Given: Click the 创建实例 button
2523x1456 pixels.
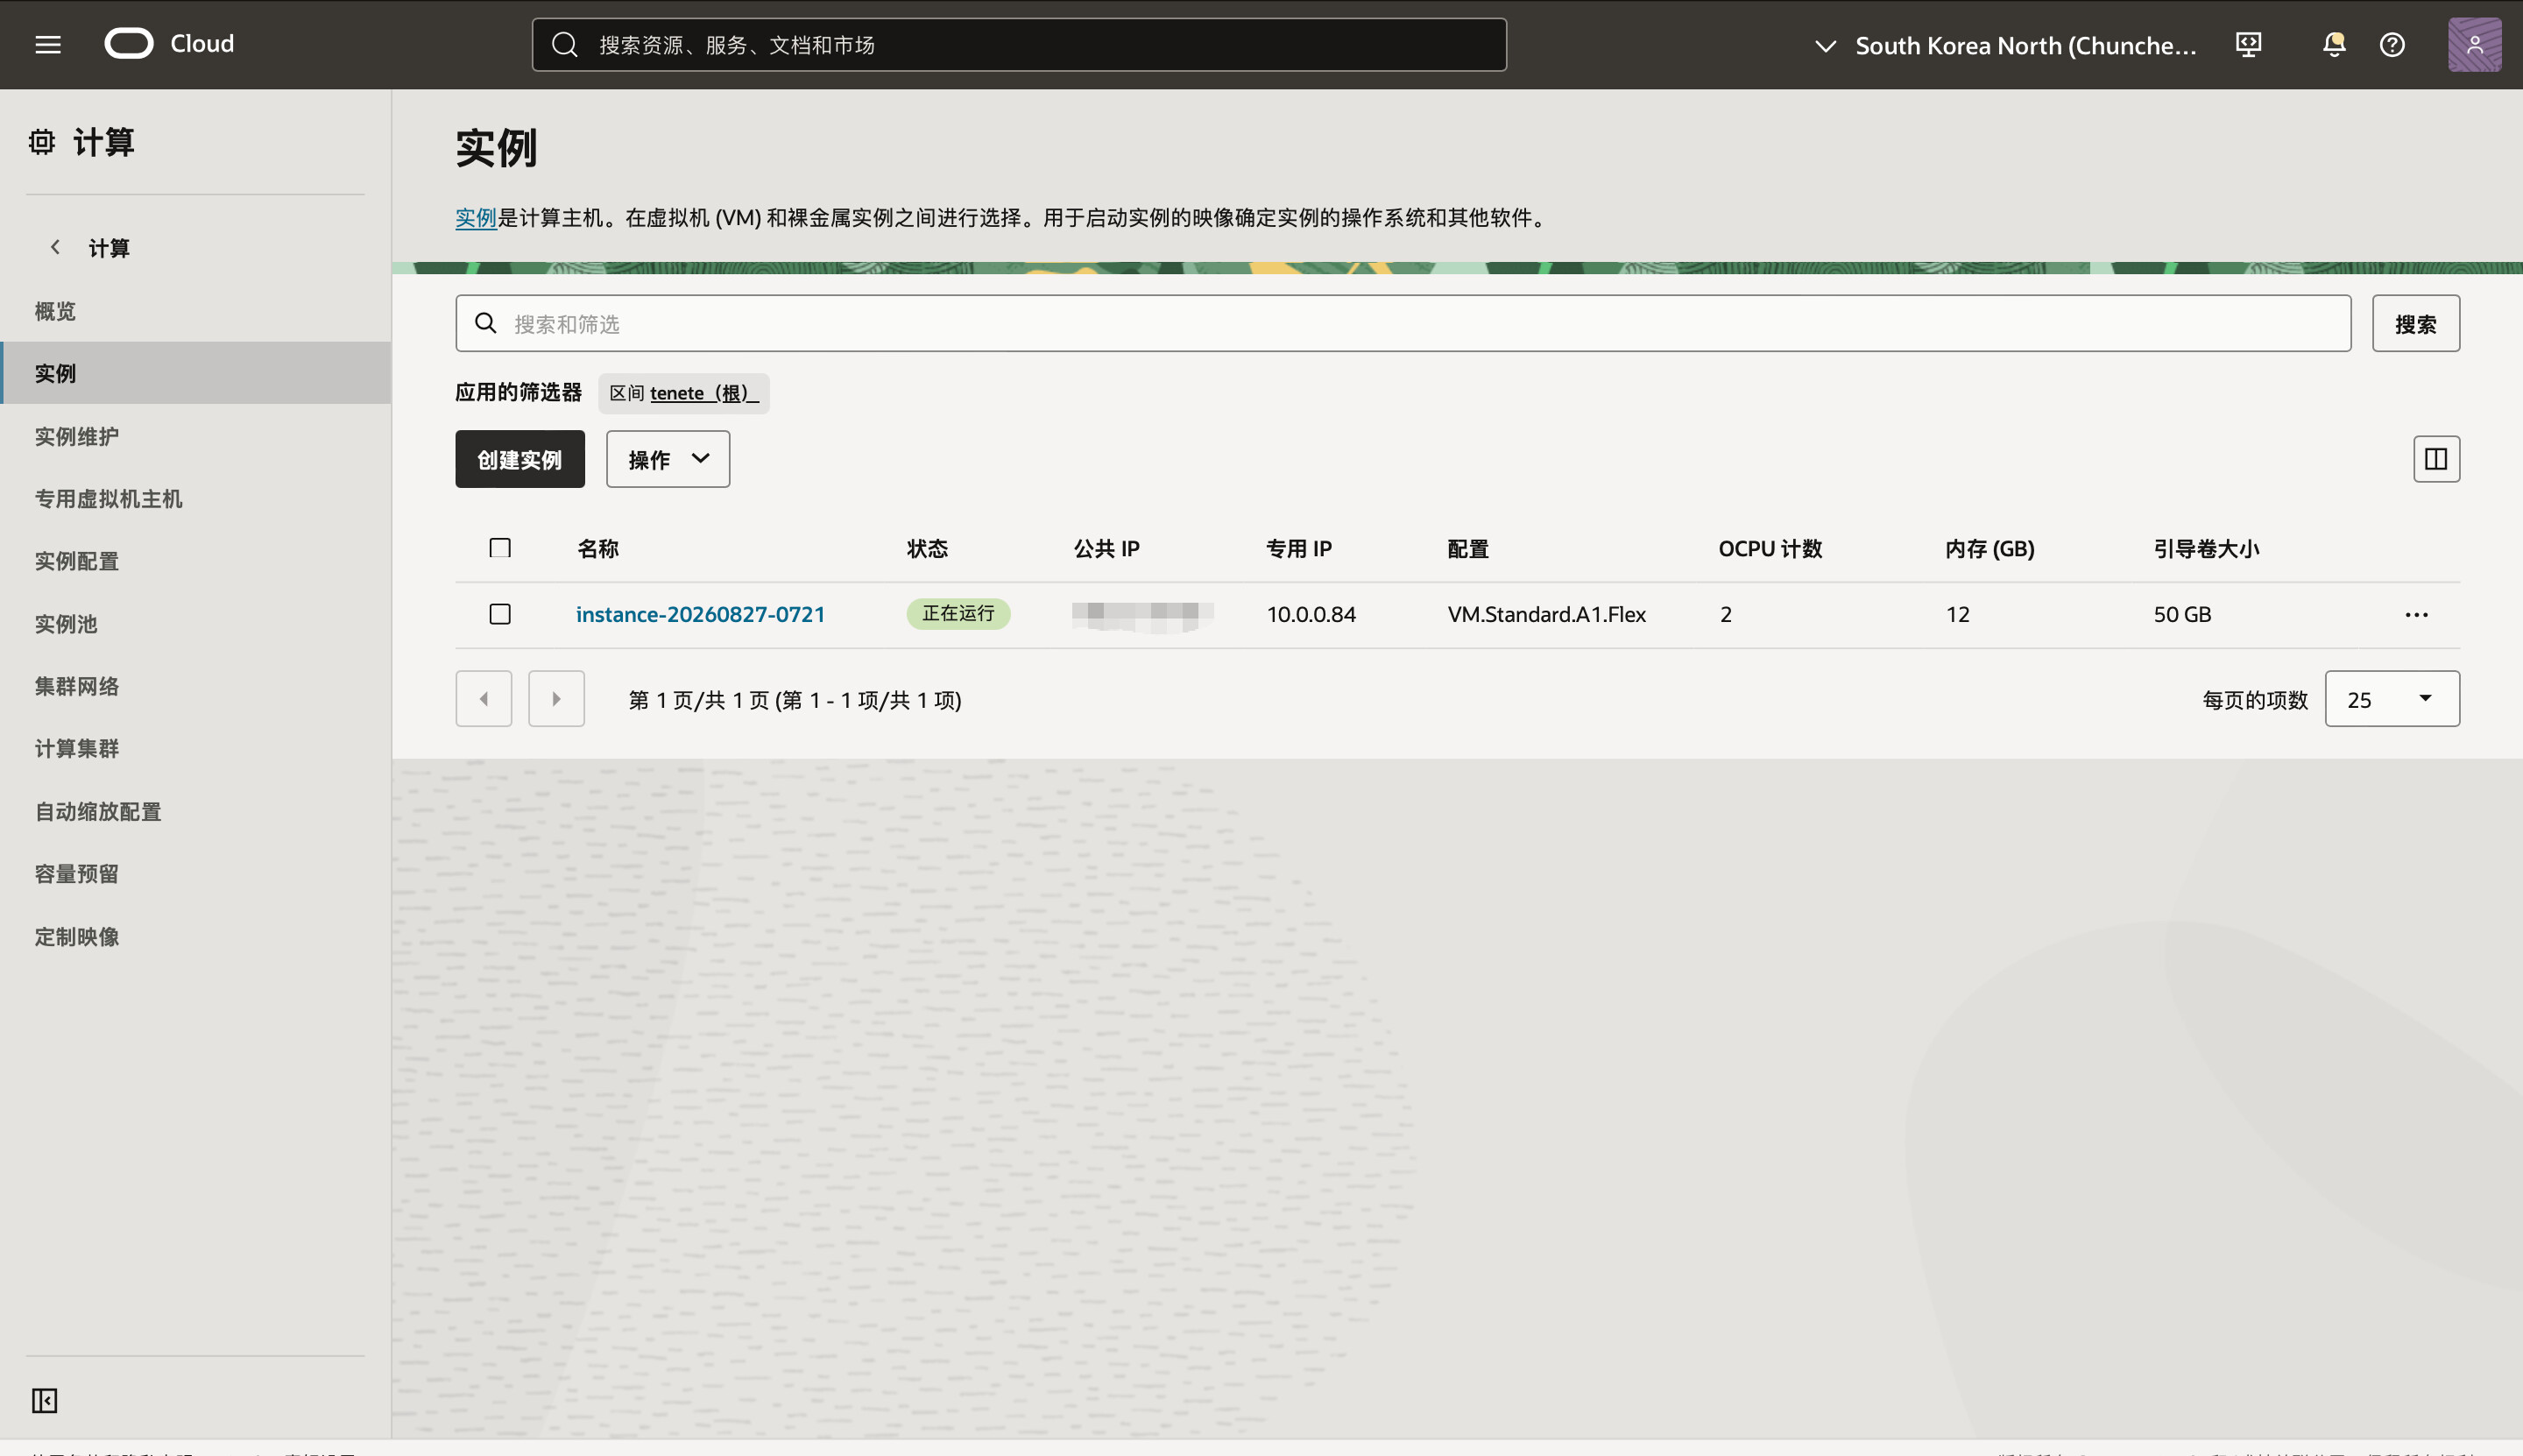Looking at the screenshot, I should 520,459.
